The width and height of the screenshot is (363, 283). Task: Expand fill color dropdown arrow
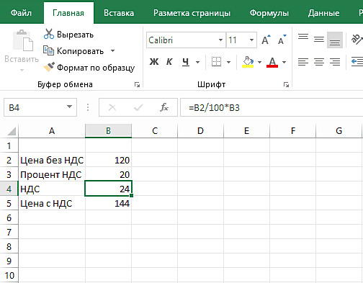click(x=259, y=62)
